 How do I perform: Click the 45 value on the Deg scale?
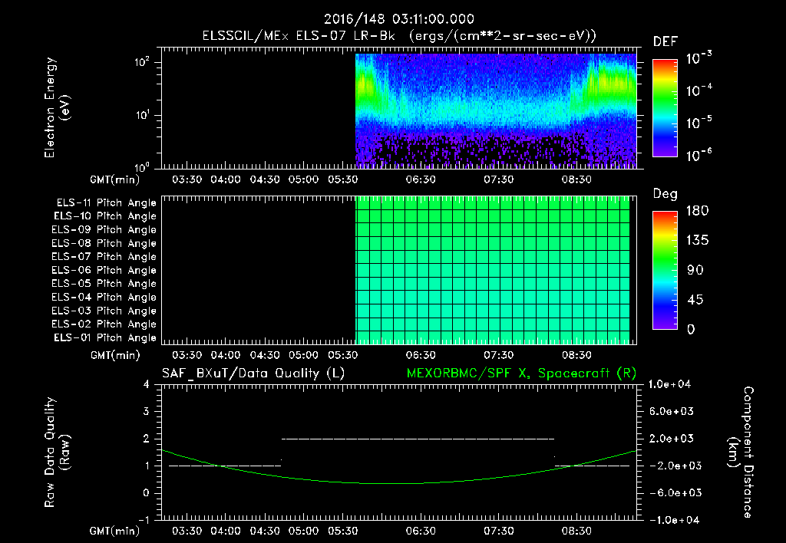695,300
